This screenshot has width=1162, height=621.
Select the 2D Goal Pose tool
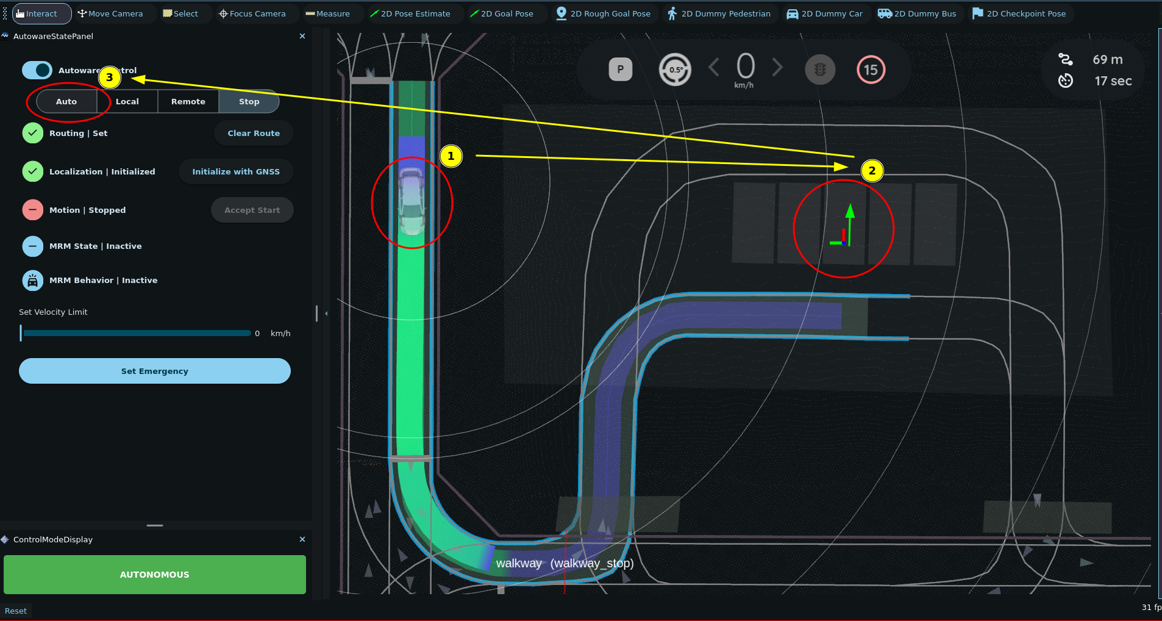(501, 13)
